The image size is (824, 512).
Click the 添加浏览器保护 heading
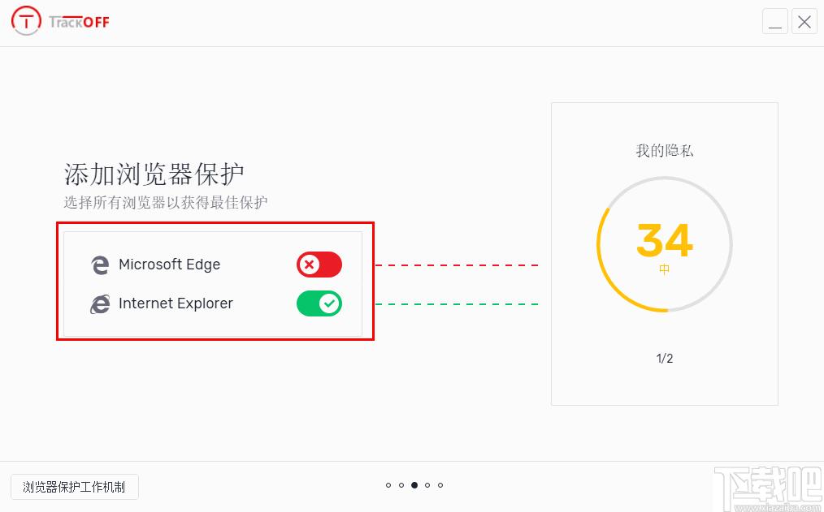pyautogui.click(x=154, y=174)
